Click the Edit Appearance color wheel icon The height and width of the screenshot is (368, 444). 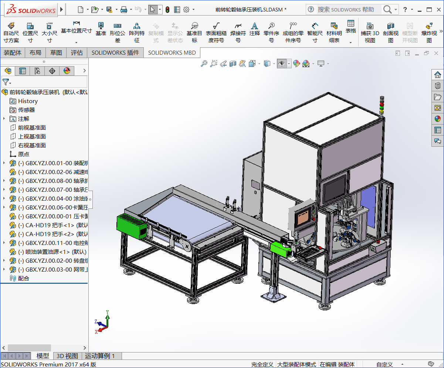(x=296, y=64)
